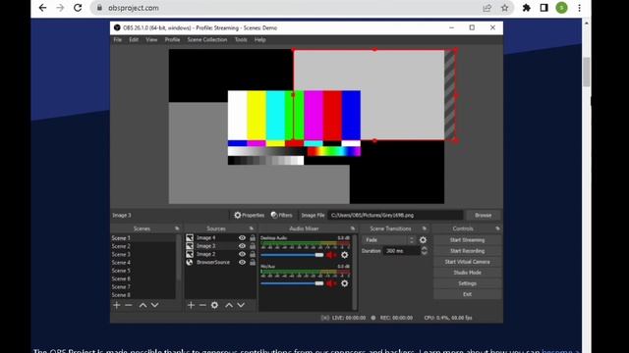The image size is (629, 353).
Task: Enable Studio Mode
Action: coord(468,273)
